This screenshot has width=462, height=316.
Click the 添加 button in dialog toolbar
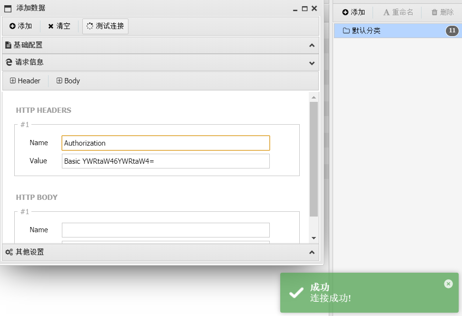click(21, 26)
